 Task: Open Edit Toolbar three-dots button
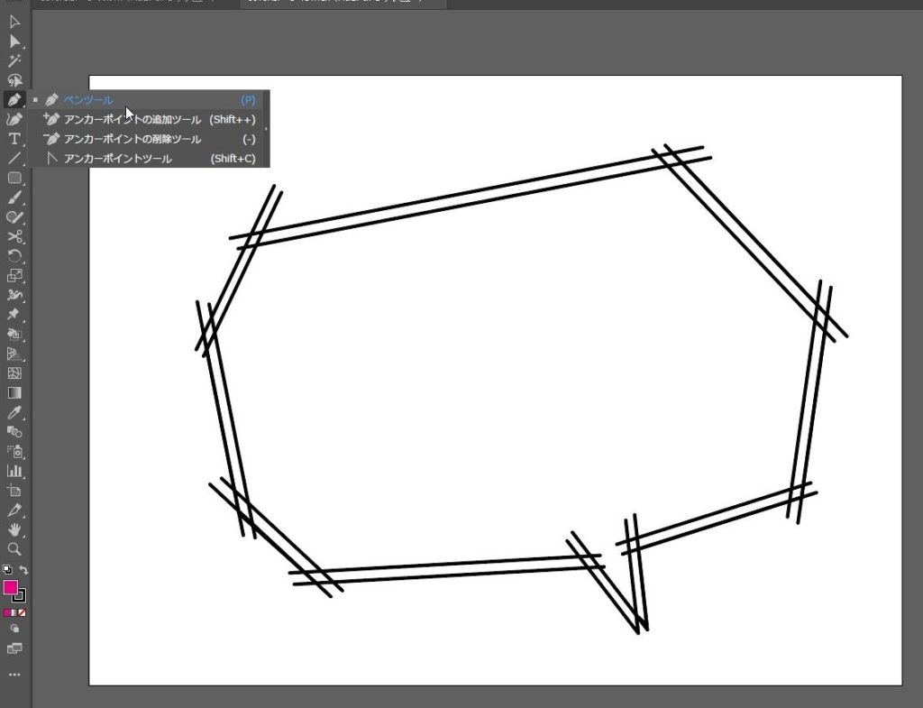click(x=14, y=675)
